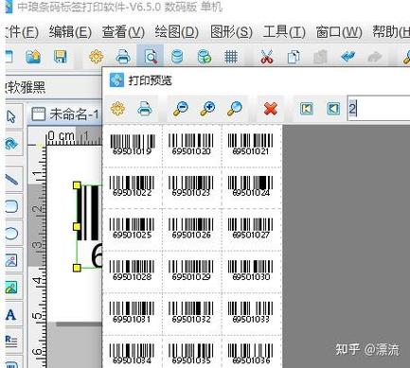Go to first page in preview
Image resolution: width=410 pixels, height=368 pixels.
307,109
